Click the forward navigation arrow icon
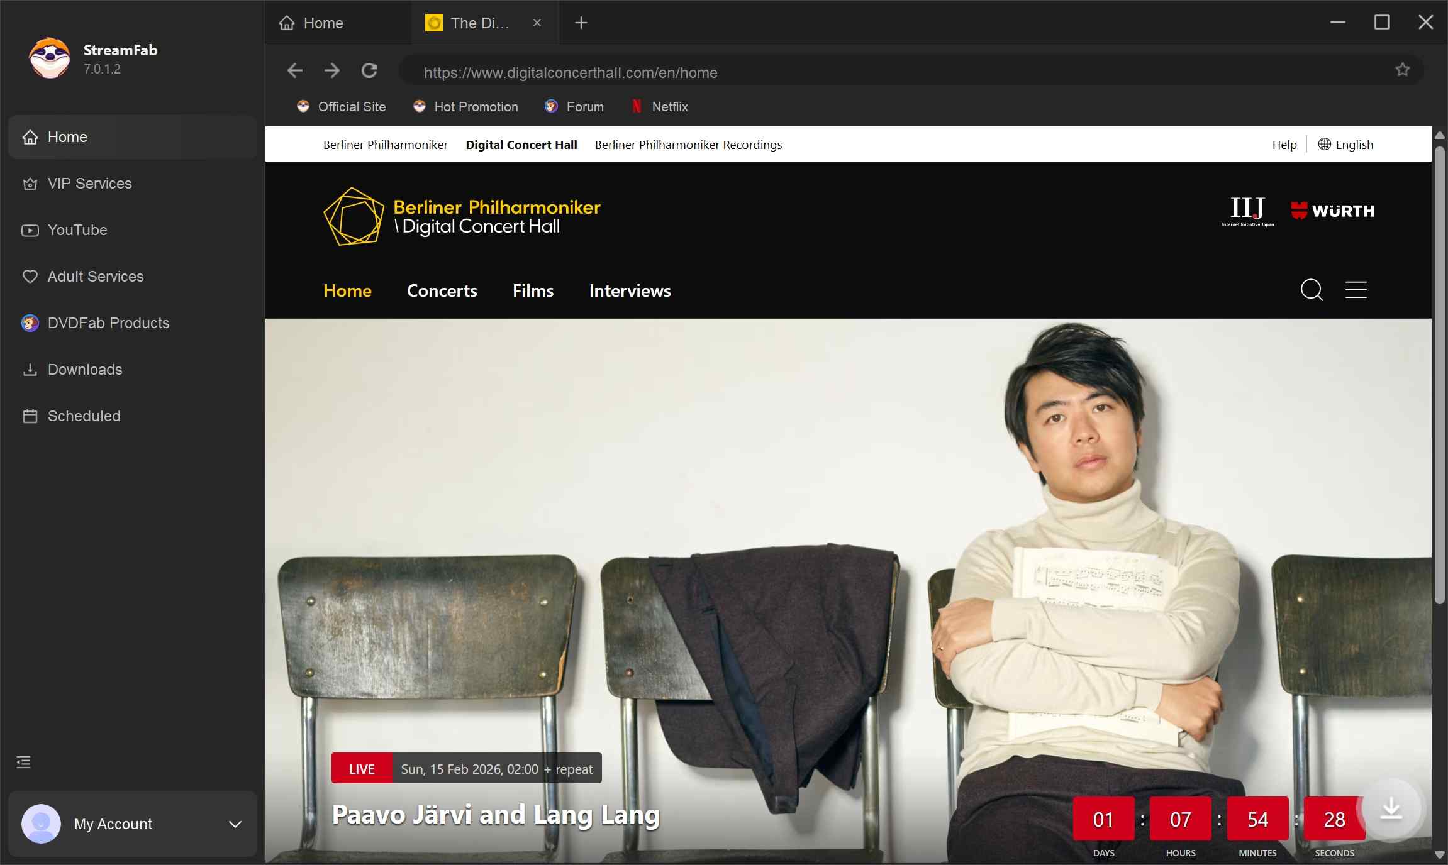Viewport: 1448px width, 865px height. [x=332, y=70]
